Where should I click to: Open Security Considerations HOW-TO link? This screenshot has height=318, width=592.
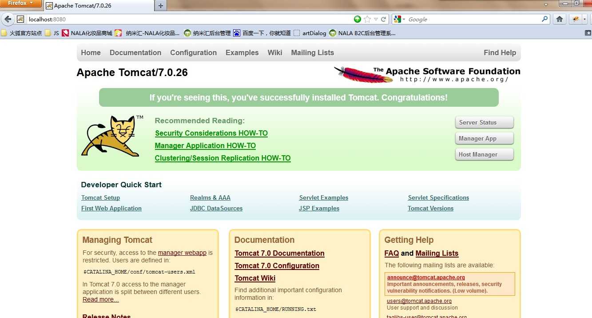[x=211, y=133]
